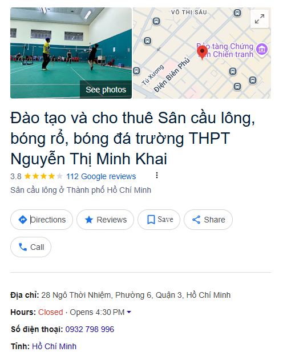Click the red location pin on map
Image resolution: width=283 pixels, height=352 pixels.
[x=202, y=52]
